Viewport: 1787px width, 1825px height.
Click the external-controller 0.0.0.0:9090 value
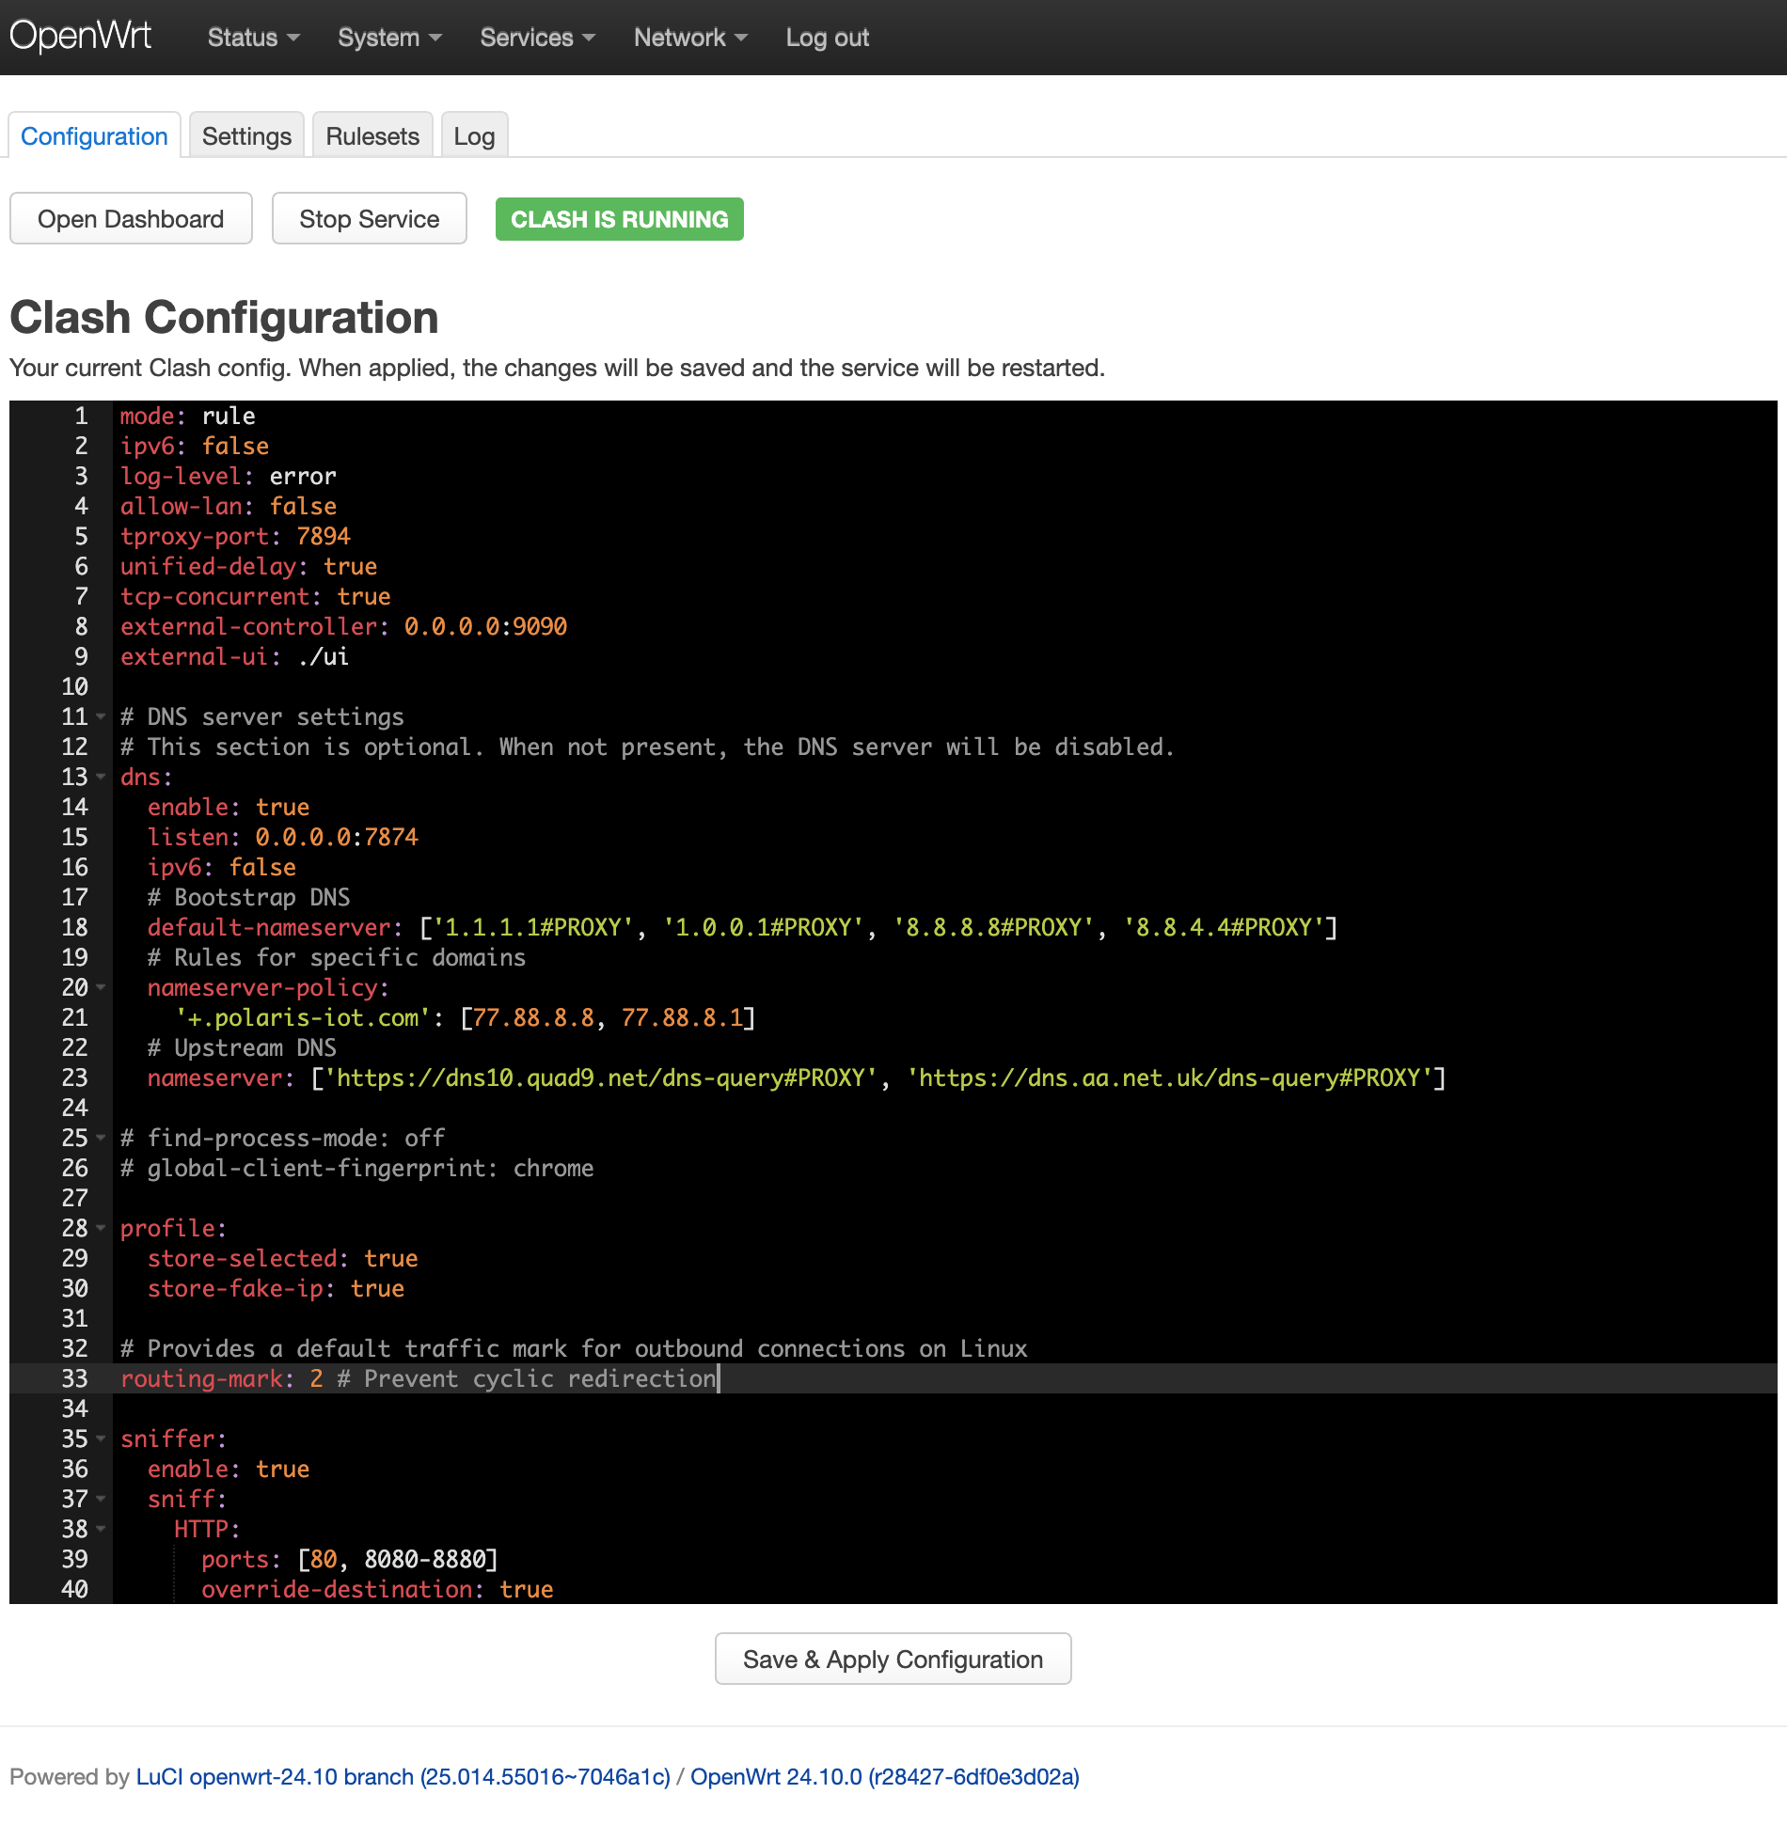point(485,627)
